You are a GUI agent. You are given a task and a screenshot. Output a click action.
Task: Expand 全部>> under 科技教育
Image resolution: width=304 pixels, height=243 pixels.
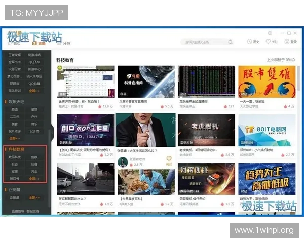pos(34,179)
